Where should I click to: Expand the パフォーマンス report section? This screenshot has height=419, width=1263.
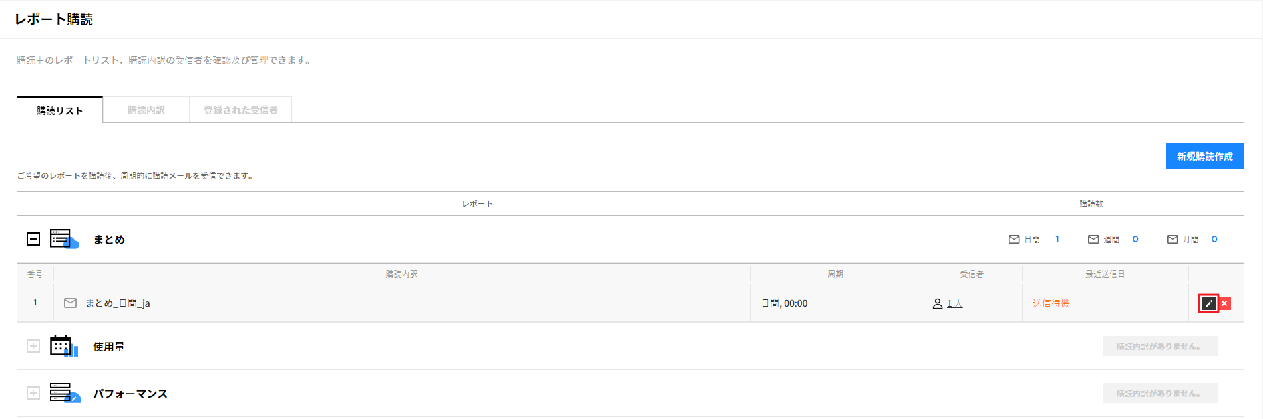pyautogui.click(x=33, y=393)
